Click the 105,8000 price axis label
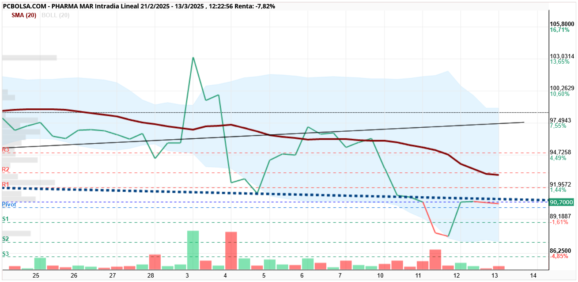The height and width of the screenshot is (282, 578). 562,24
